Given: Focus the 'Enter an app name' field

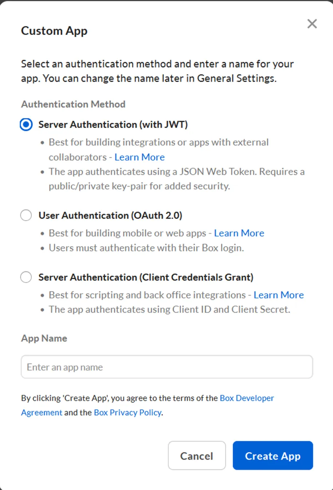Looking at the screenshot, I should (167, 367).
